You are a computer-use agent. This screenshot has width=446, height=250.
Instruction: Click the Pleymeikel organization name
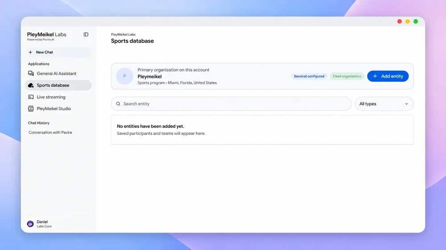(x=149, y=77)
